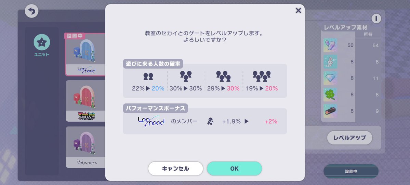Confirm level up with OK button
410x185 pixels.
pos(234,169)
